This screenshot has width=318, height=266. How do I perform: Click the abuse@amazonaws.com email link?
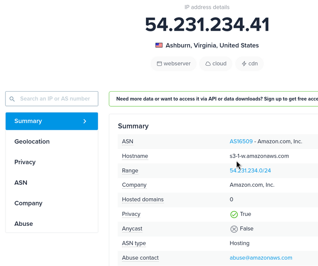(261, 258)
